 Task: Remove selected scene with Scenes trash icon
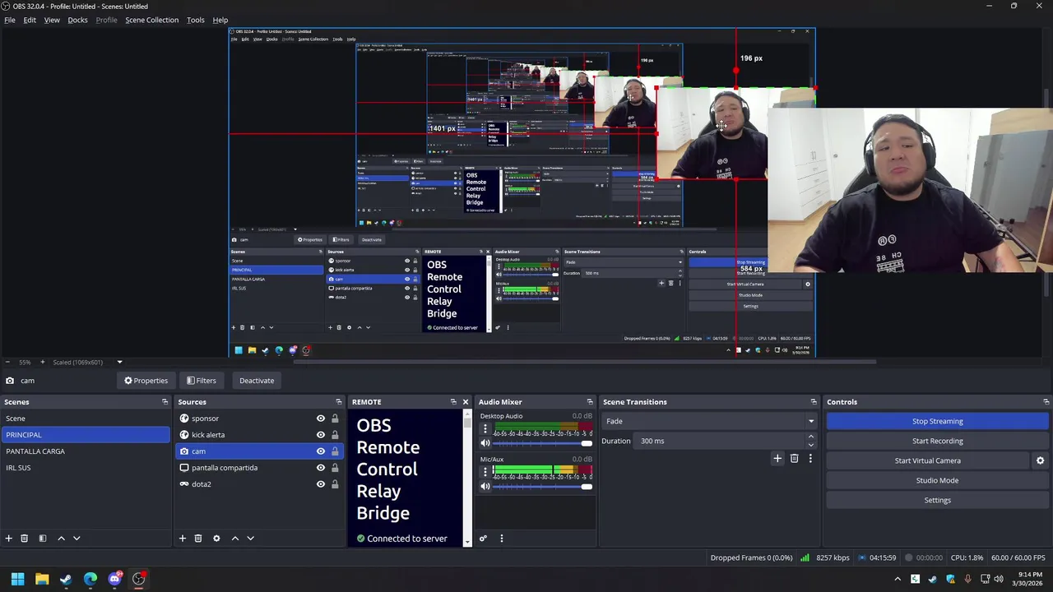[25, 538]
